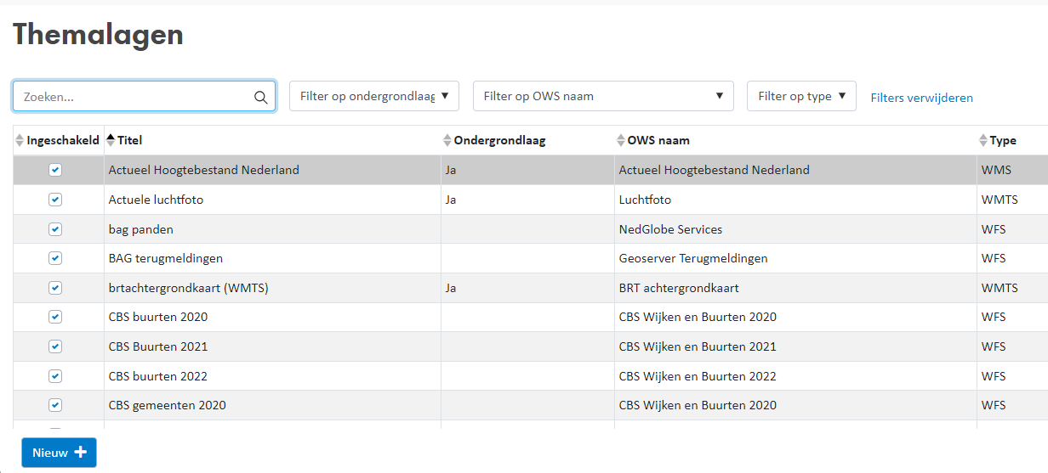Click NedGlobe Services OWS naam cell
1048x473 pixels.
tap(795, 229)
